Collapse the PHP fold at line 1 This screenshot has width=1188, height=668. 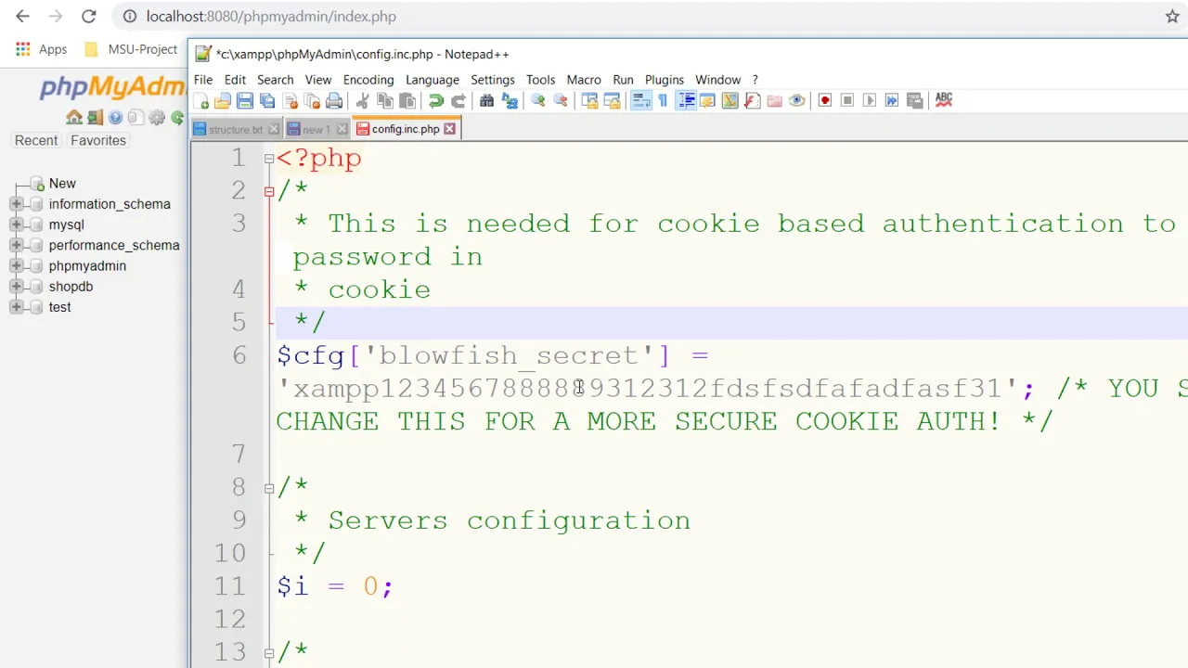point(269,159)
